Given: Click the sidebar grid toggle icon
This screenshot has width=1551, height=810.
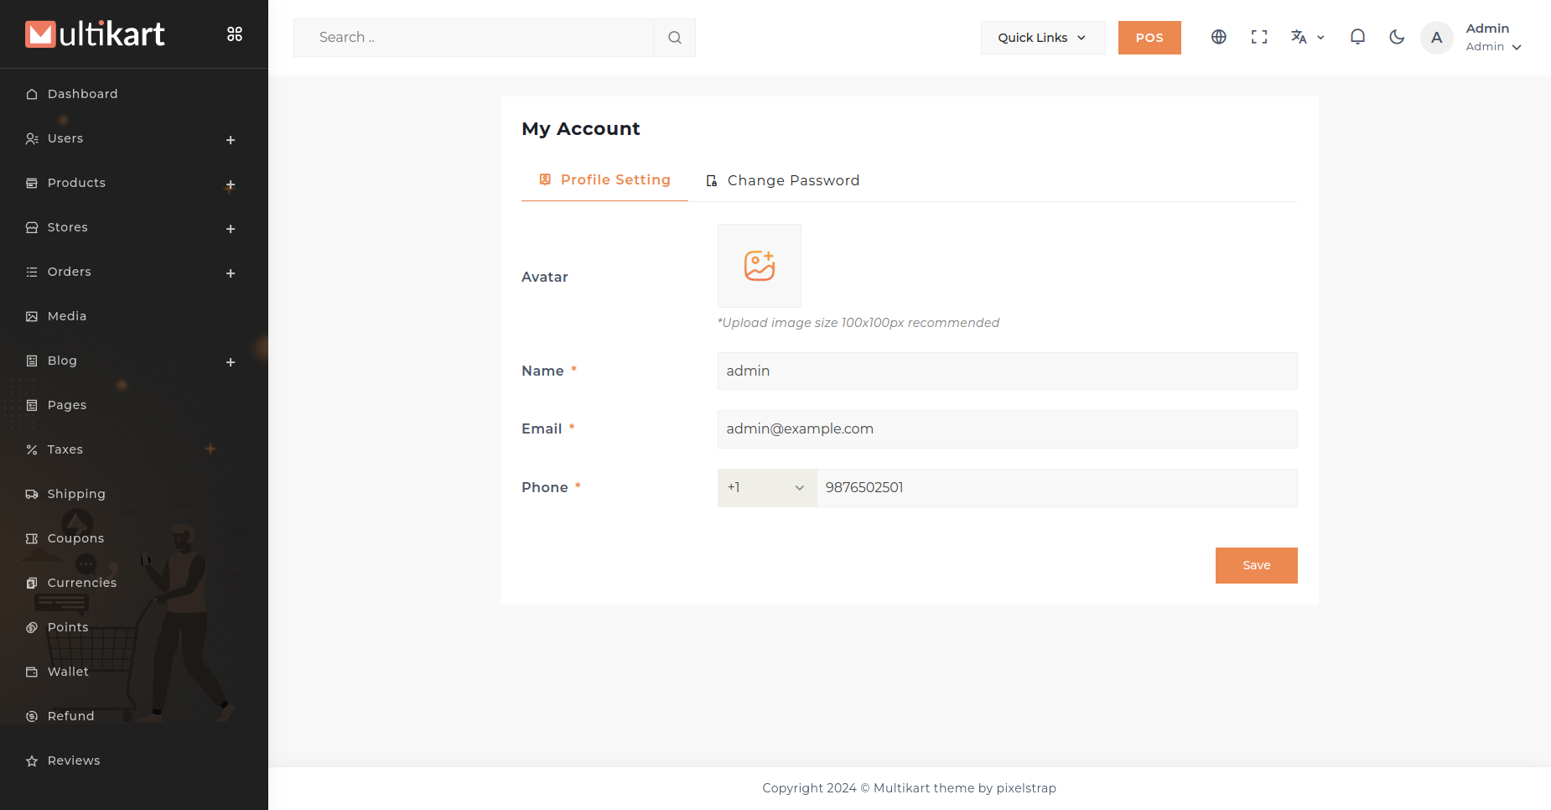Looking at the screenshot, I should pos(235,34).
